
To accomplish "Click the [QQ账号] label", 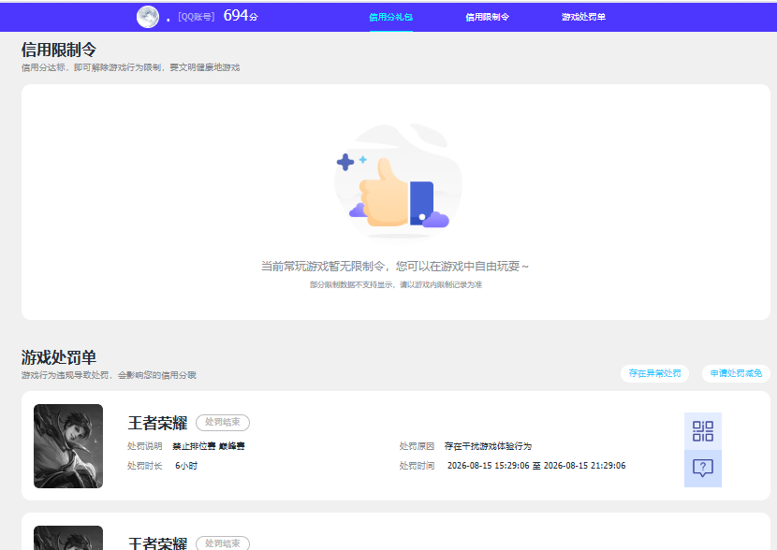I will tap(197, 18).
